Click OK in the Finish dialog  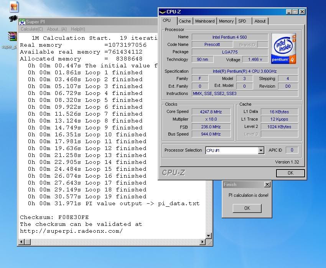coord(247,208)
